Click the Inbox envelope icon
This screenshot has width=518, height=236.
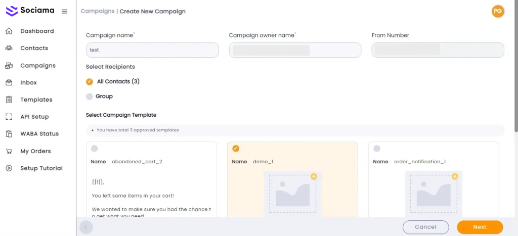coord(9,83)
